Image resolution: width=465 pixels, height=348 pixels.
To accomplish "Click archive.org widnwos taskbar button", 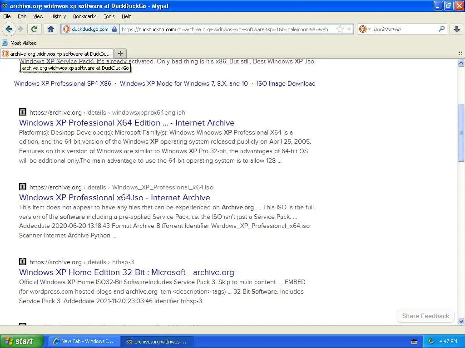I will click(x=157, y=342).
